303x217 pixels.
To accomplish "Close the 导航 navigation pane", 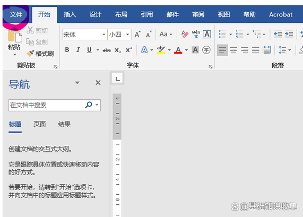I will click(x=98, y=83).
